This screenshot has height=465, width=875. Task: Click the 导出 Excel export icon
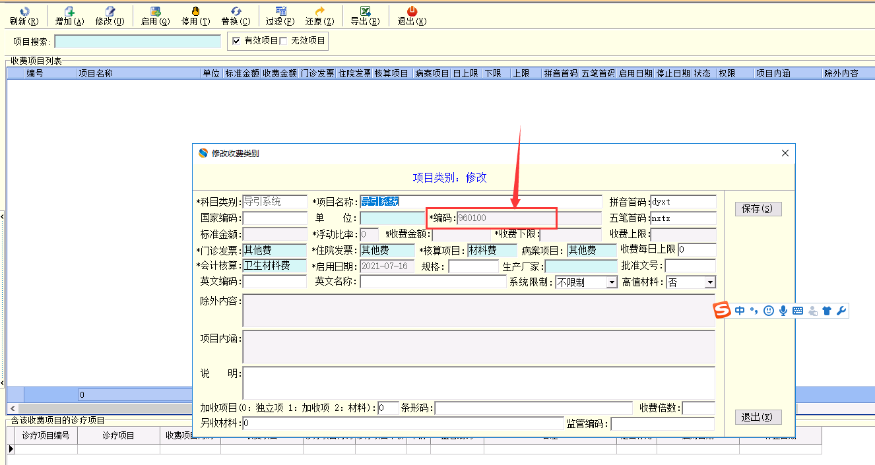click(364, 11)
